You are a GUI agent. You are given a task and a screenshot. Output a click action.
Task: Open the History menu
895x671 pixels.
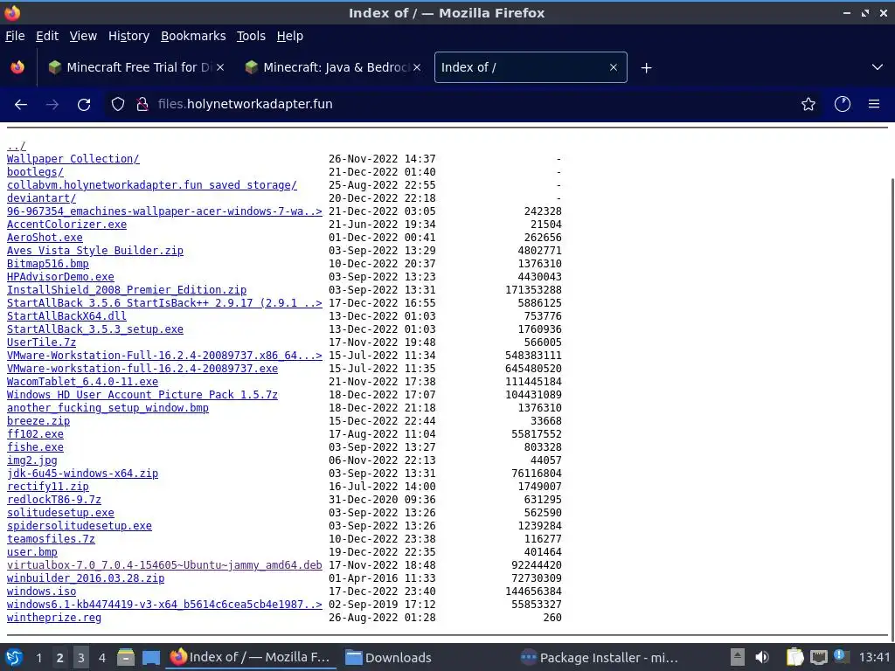click(128, 36)
